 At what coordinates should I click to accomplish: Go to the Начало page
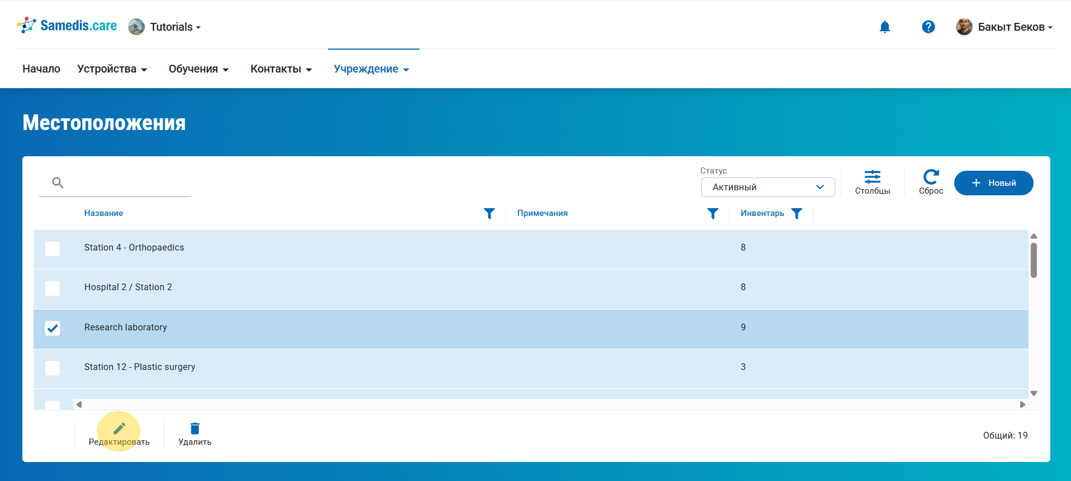click(x=41, y=69)
